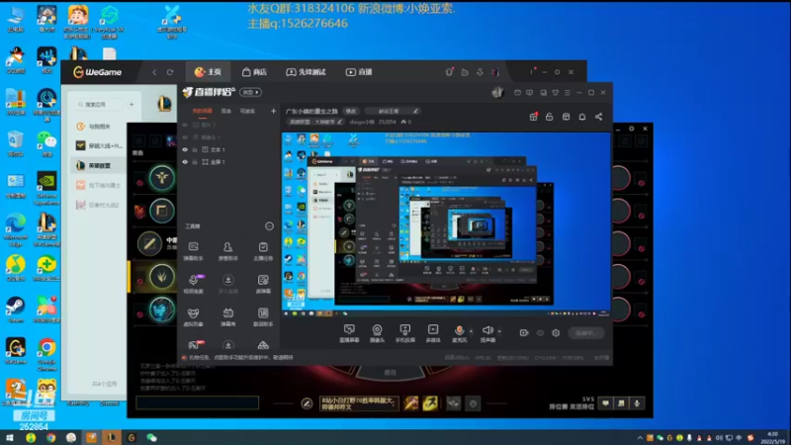Add a new scene with plus button

tap(274, 111)
